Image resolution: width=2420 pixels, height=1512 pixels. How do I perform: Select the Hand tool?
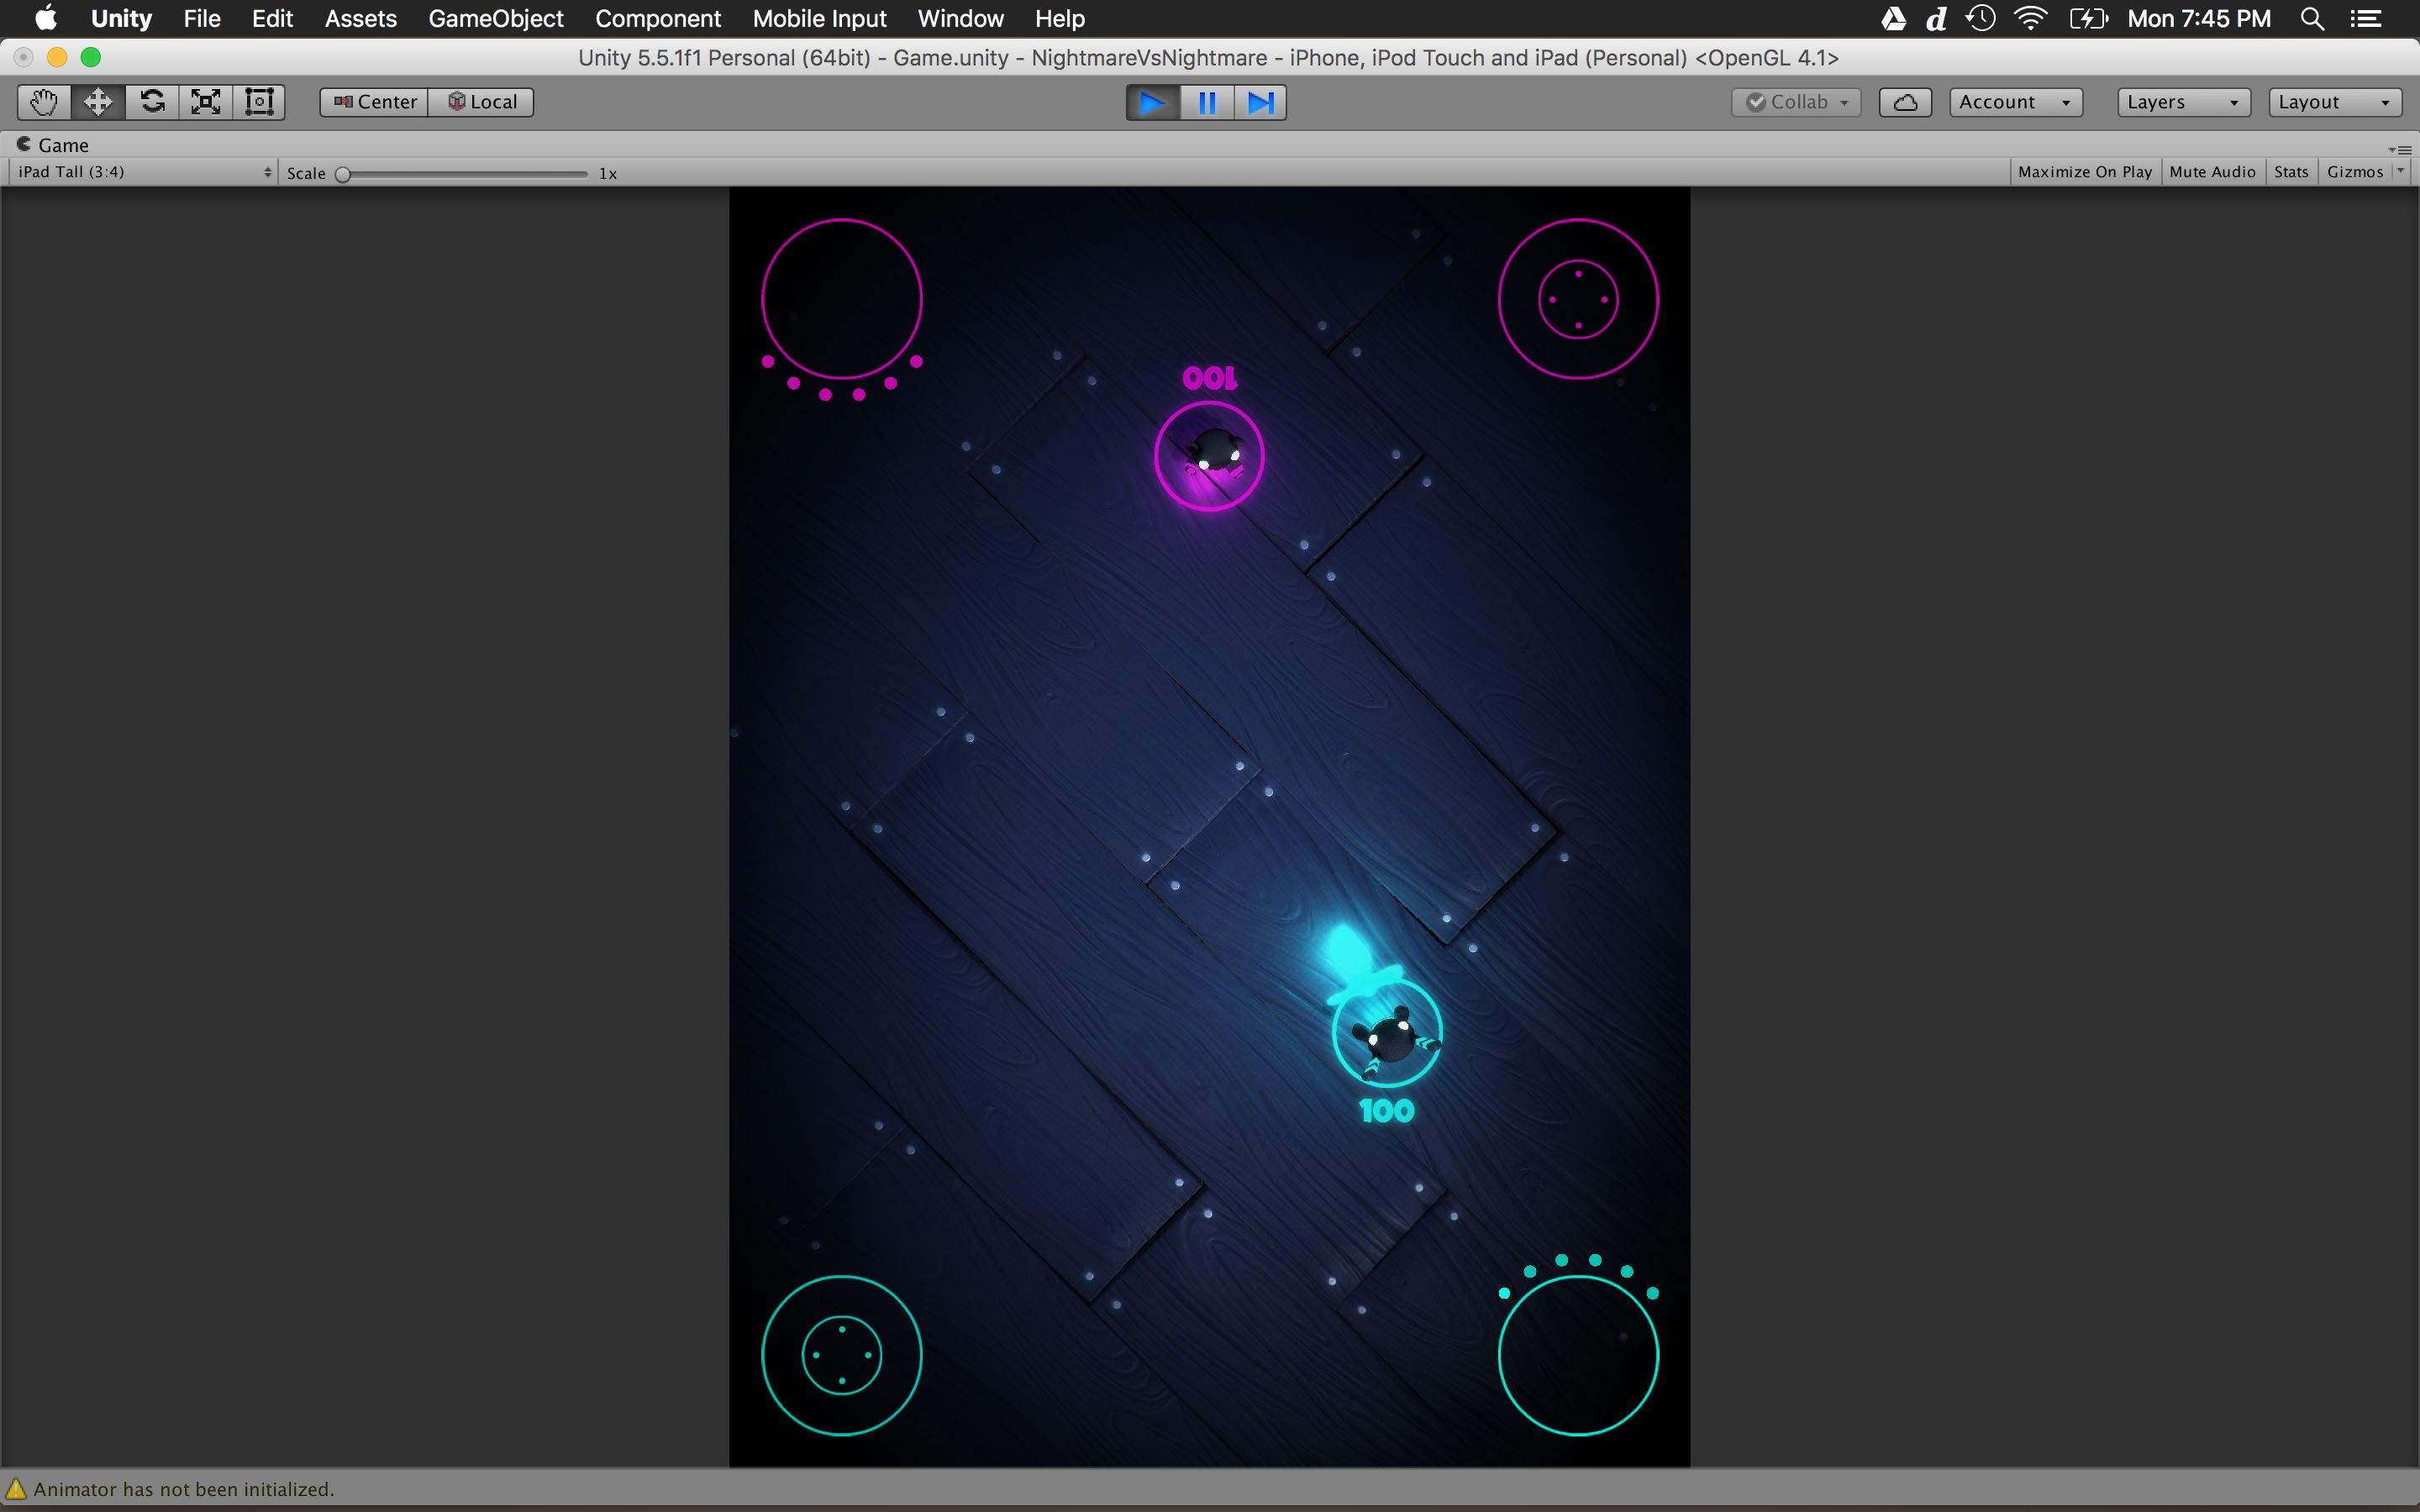coord(43,102)
